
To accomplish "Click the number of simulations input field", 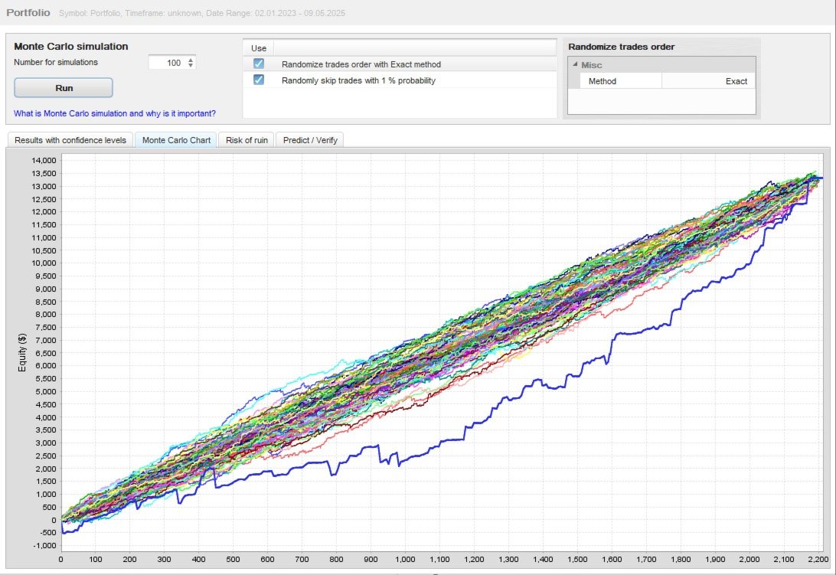I will pos(167,63).
